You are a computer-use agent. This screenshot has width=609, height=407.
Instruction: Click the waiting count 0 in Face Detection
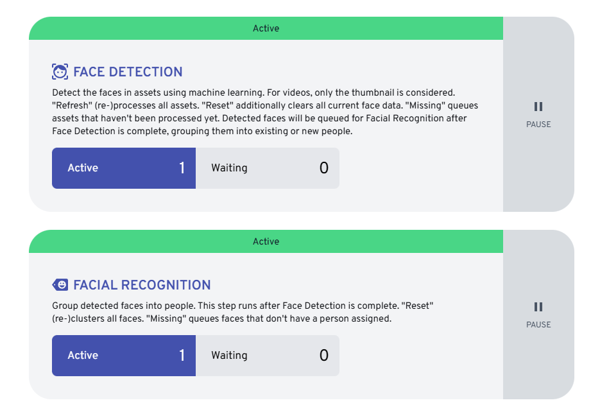(324, 168)
